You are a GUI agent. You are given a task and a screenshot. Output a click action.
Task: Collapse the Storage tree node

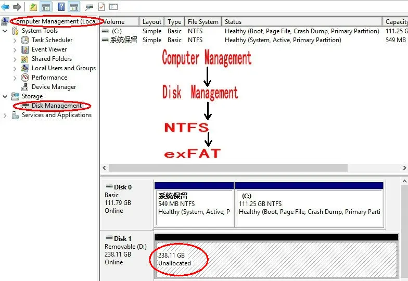point(5,97)
